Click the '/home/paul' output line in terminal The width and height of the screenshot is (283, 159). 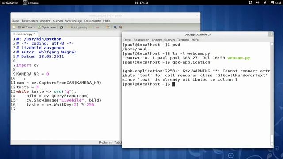tap(134, 49)
